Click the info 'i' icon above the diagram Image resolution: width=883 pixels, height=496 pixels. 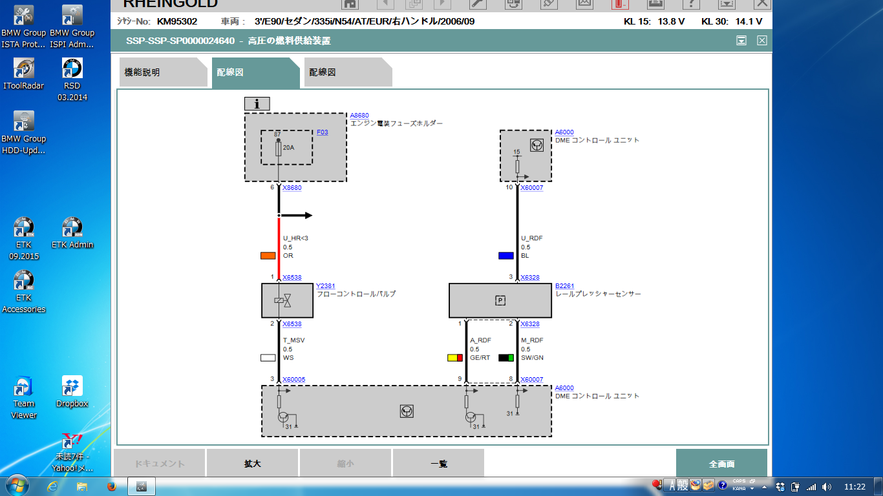coord(257,103)
